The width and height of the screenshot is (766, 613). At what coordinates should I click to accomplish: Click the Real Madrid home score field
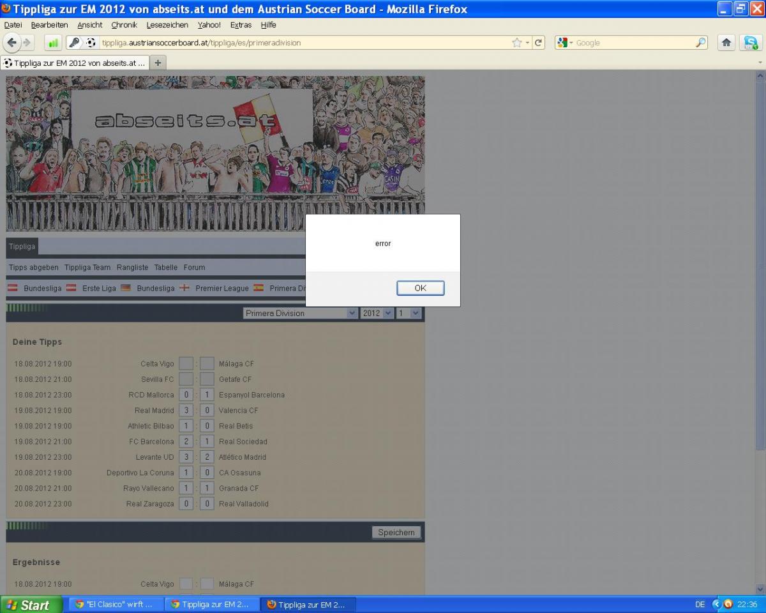coord(186,411)
